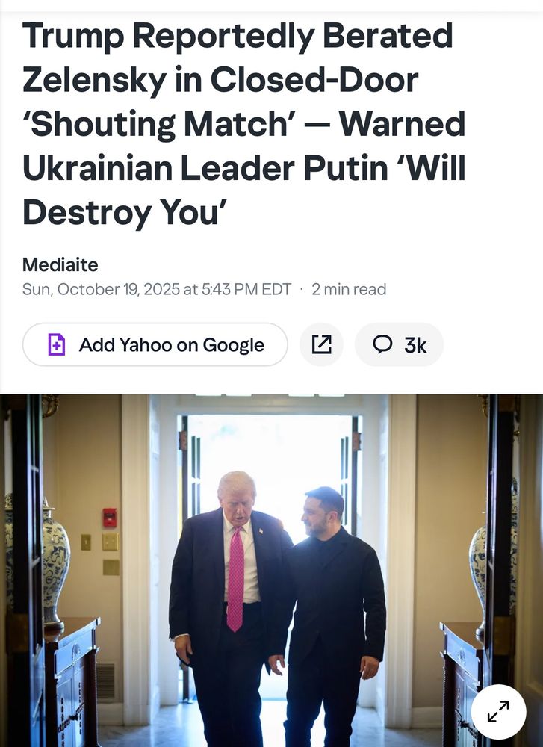Tap the '5:43 PM EDT' timestamp
The width and height of the screenshot is (543, 747).
tap(246, 289)
